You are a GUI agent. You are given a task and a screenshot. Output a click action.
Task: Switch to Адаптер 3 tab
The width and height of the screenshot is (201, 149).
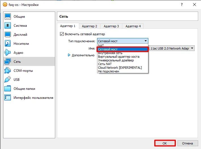(x=111, y=26)
